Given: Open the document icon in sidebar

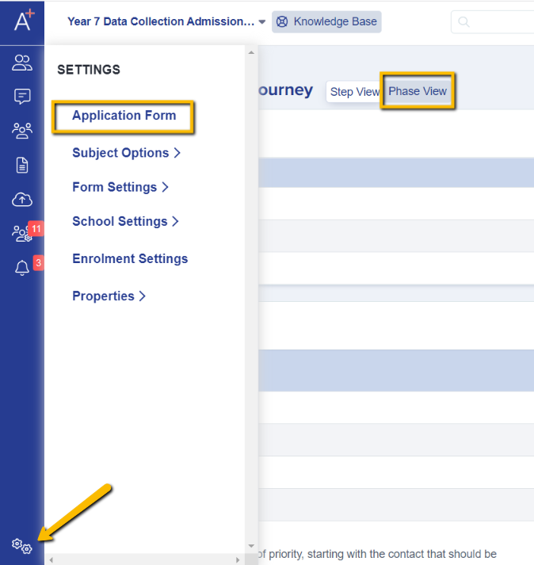Looking at the screenshot, I should coord(22,165).
